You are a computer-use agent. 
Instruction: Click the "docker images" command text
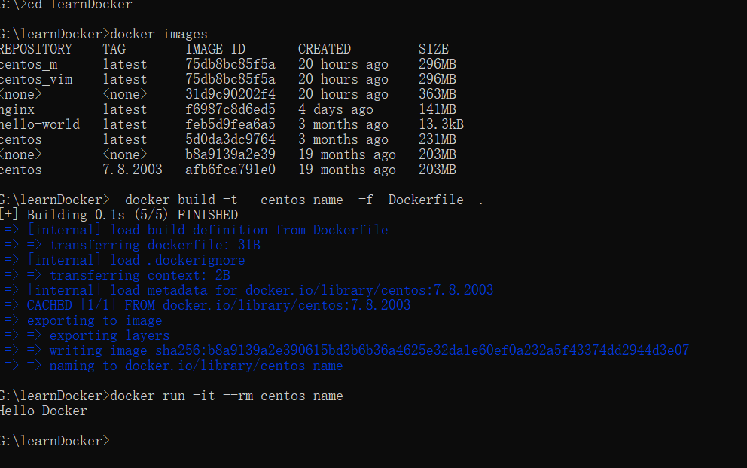coord(159,34)
